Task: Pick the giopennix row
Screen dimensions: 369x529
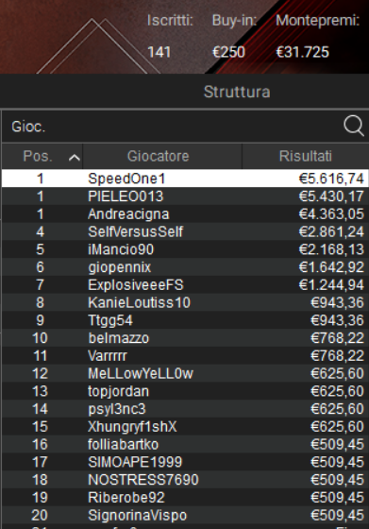Action: coord(185,266)
